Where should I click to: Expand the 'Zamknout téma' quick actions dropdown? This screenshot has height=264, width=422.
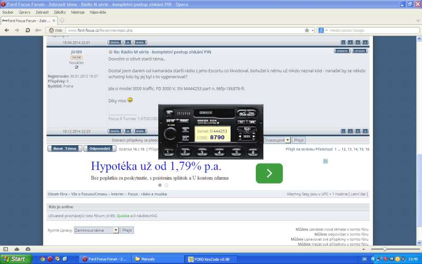click(x=116, y=230)
